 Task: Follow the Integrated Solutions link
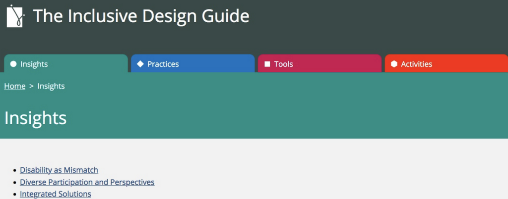pos(56,194)
